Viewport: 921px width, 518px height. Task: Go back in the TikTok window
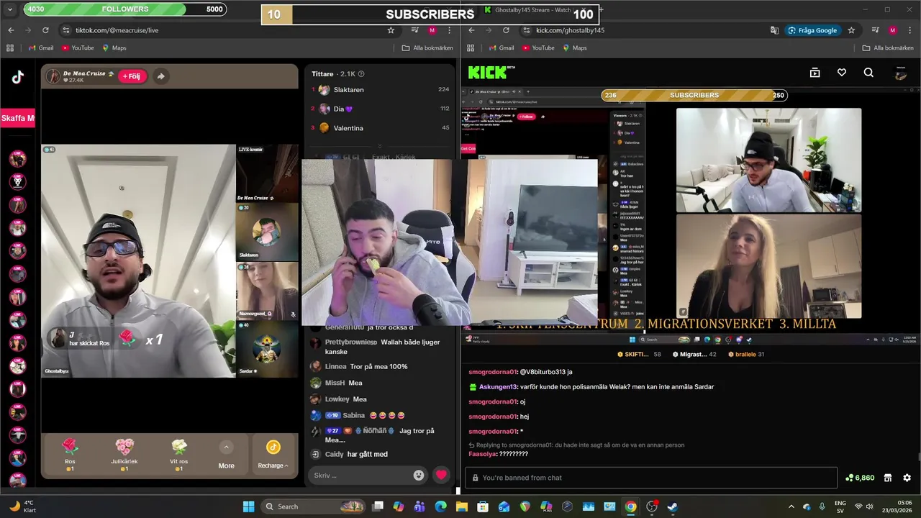point(11,30)
